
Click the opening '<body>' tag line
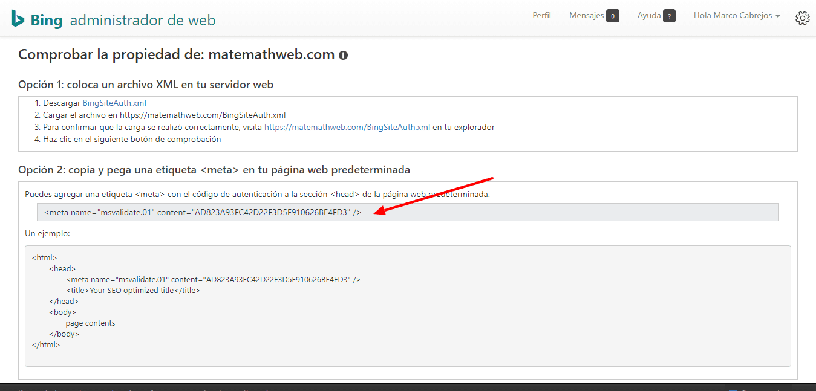pos(62,312)
